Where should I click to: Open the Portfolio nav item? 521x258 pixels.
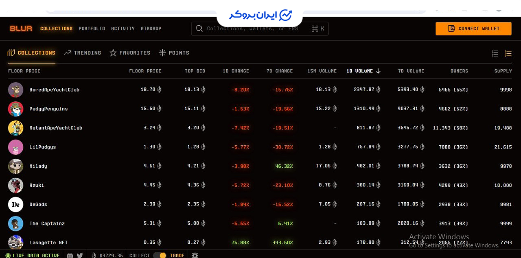point(92,28)
